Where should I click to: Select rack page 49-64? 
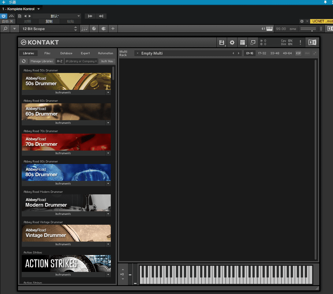(287, 53)
